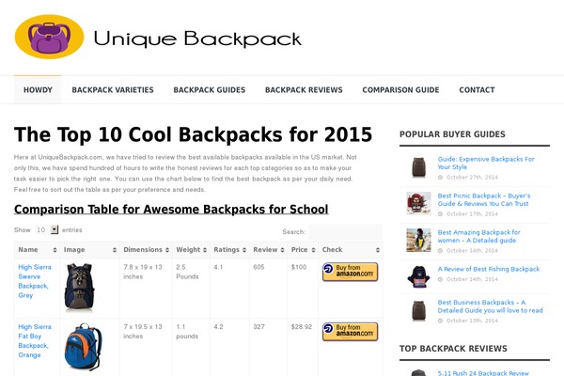Select the 605 review count cell
The height and width of the screenshot is (376, 564).
click(258, 267)
